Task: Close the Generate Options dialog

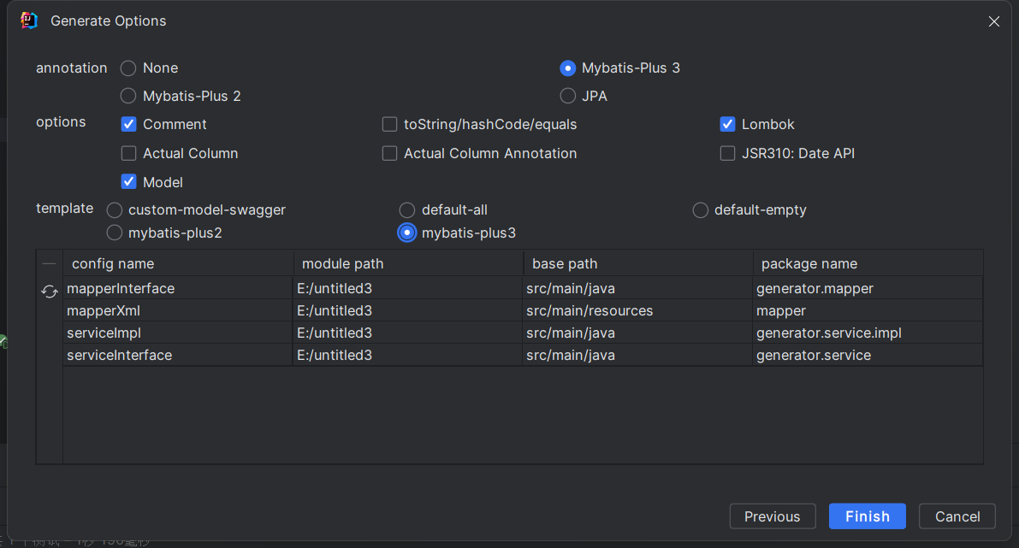Action: (993, 21)
